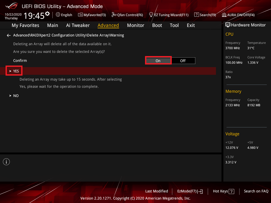271x203 pixels.
Task: Select NO to cancel array deletion
Action: (x=16, y=96)
